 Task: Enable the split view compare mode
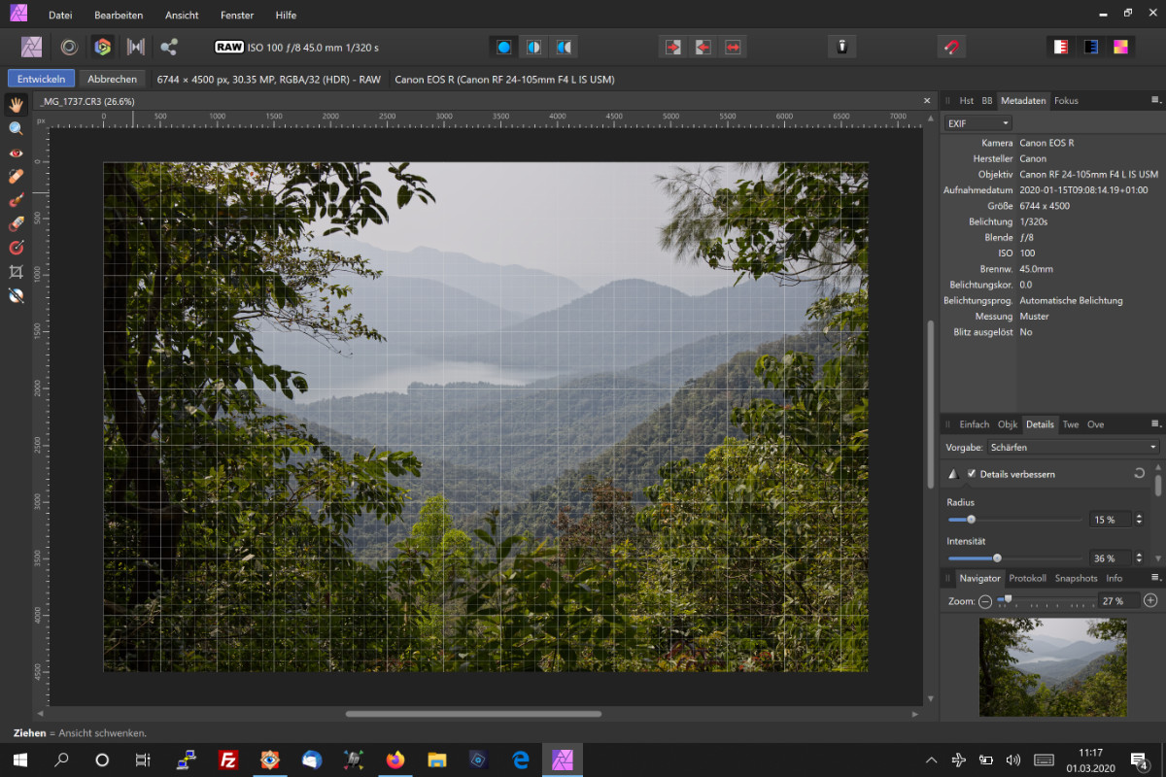click(533, 47)
